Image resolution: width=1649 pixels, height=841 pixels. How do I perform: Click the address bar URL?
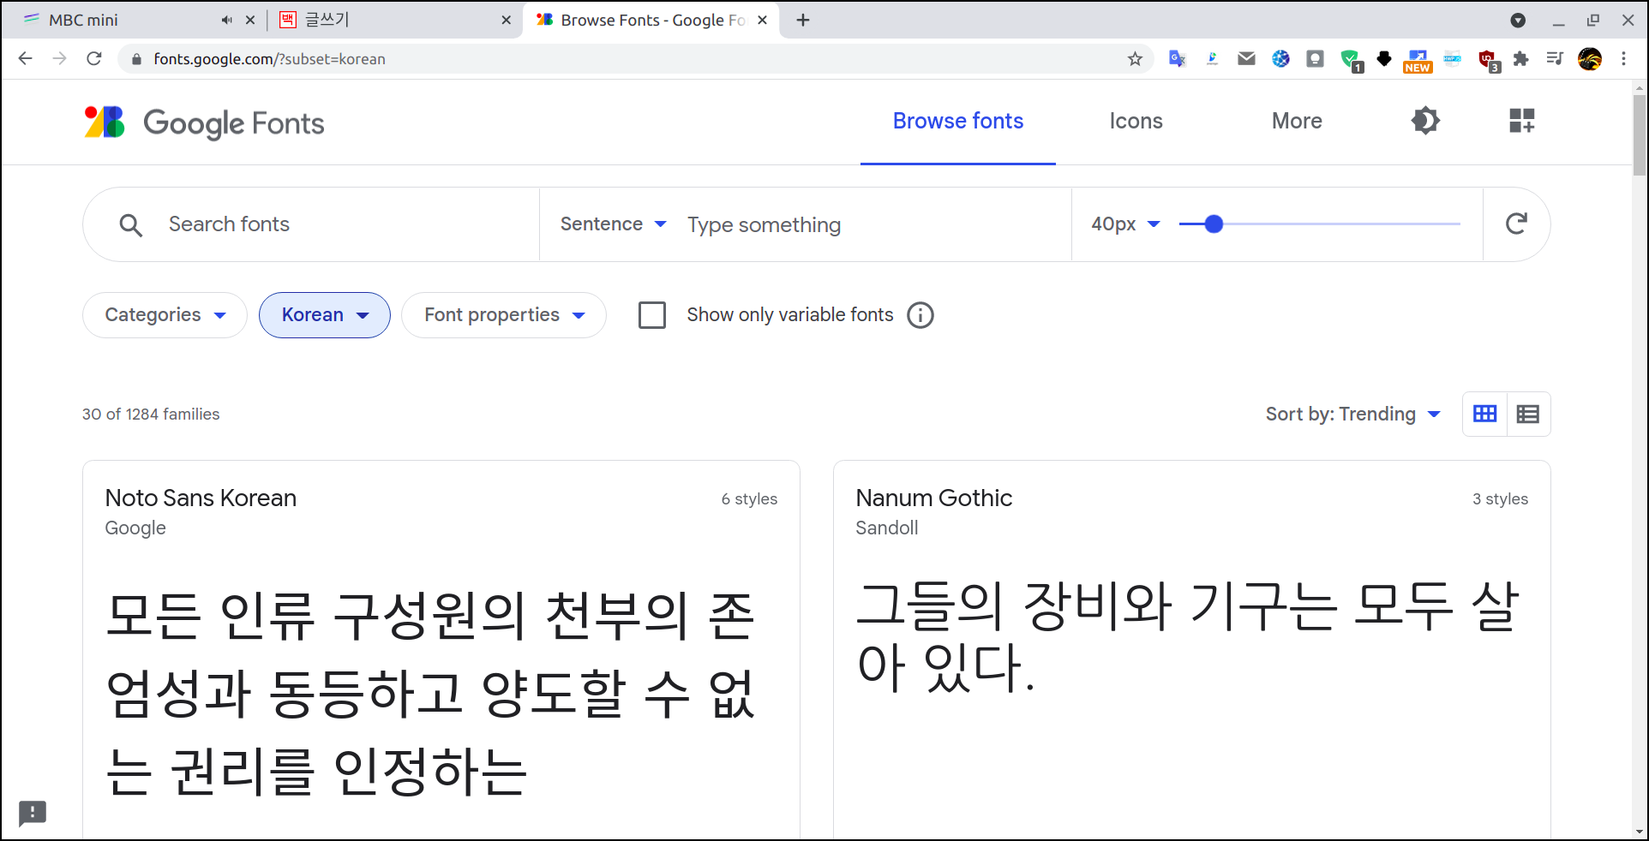[x=270, y=59]
